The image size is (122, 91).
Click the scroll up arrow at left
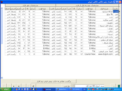[x=2, y=8]
